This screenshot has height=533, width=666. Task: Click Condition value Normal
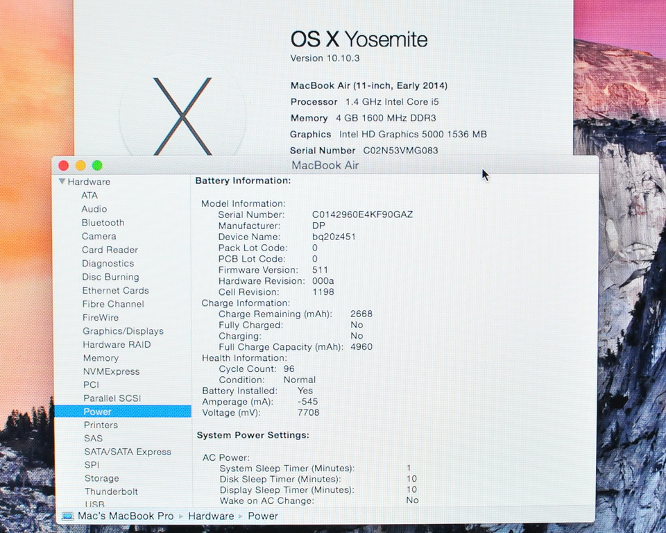(300, 380)
